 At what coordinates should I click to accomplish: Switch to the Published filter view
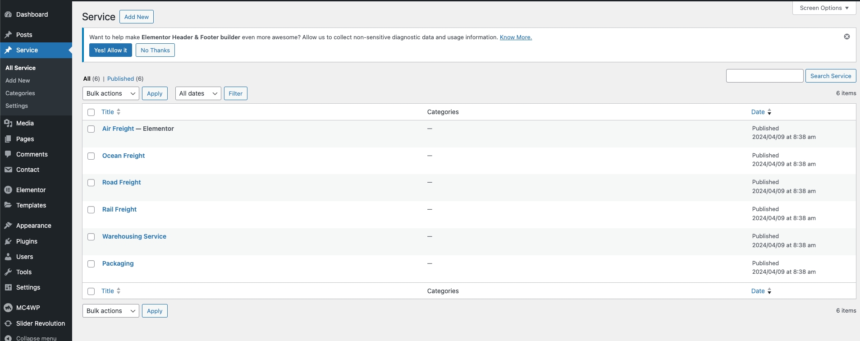point(120,78)
